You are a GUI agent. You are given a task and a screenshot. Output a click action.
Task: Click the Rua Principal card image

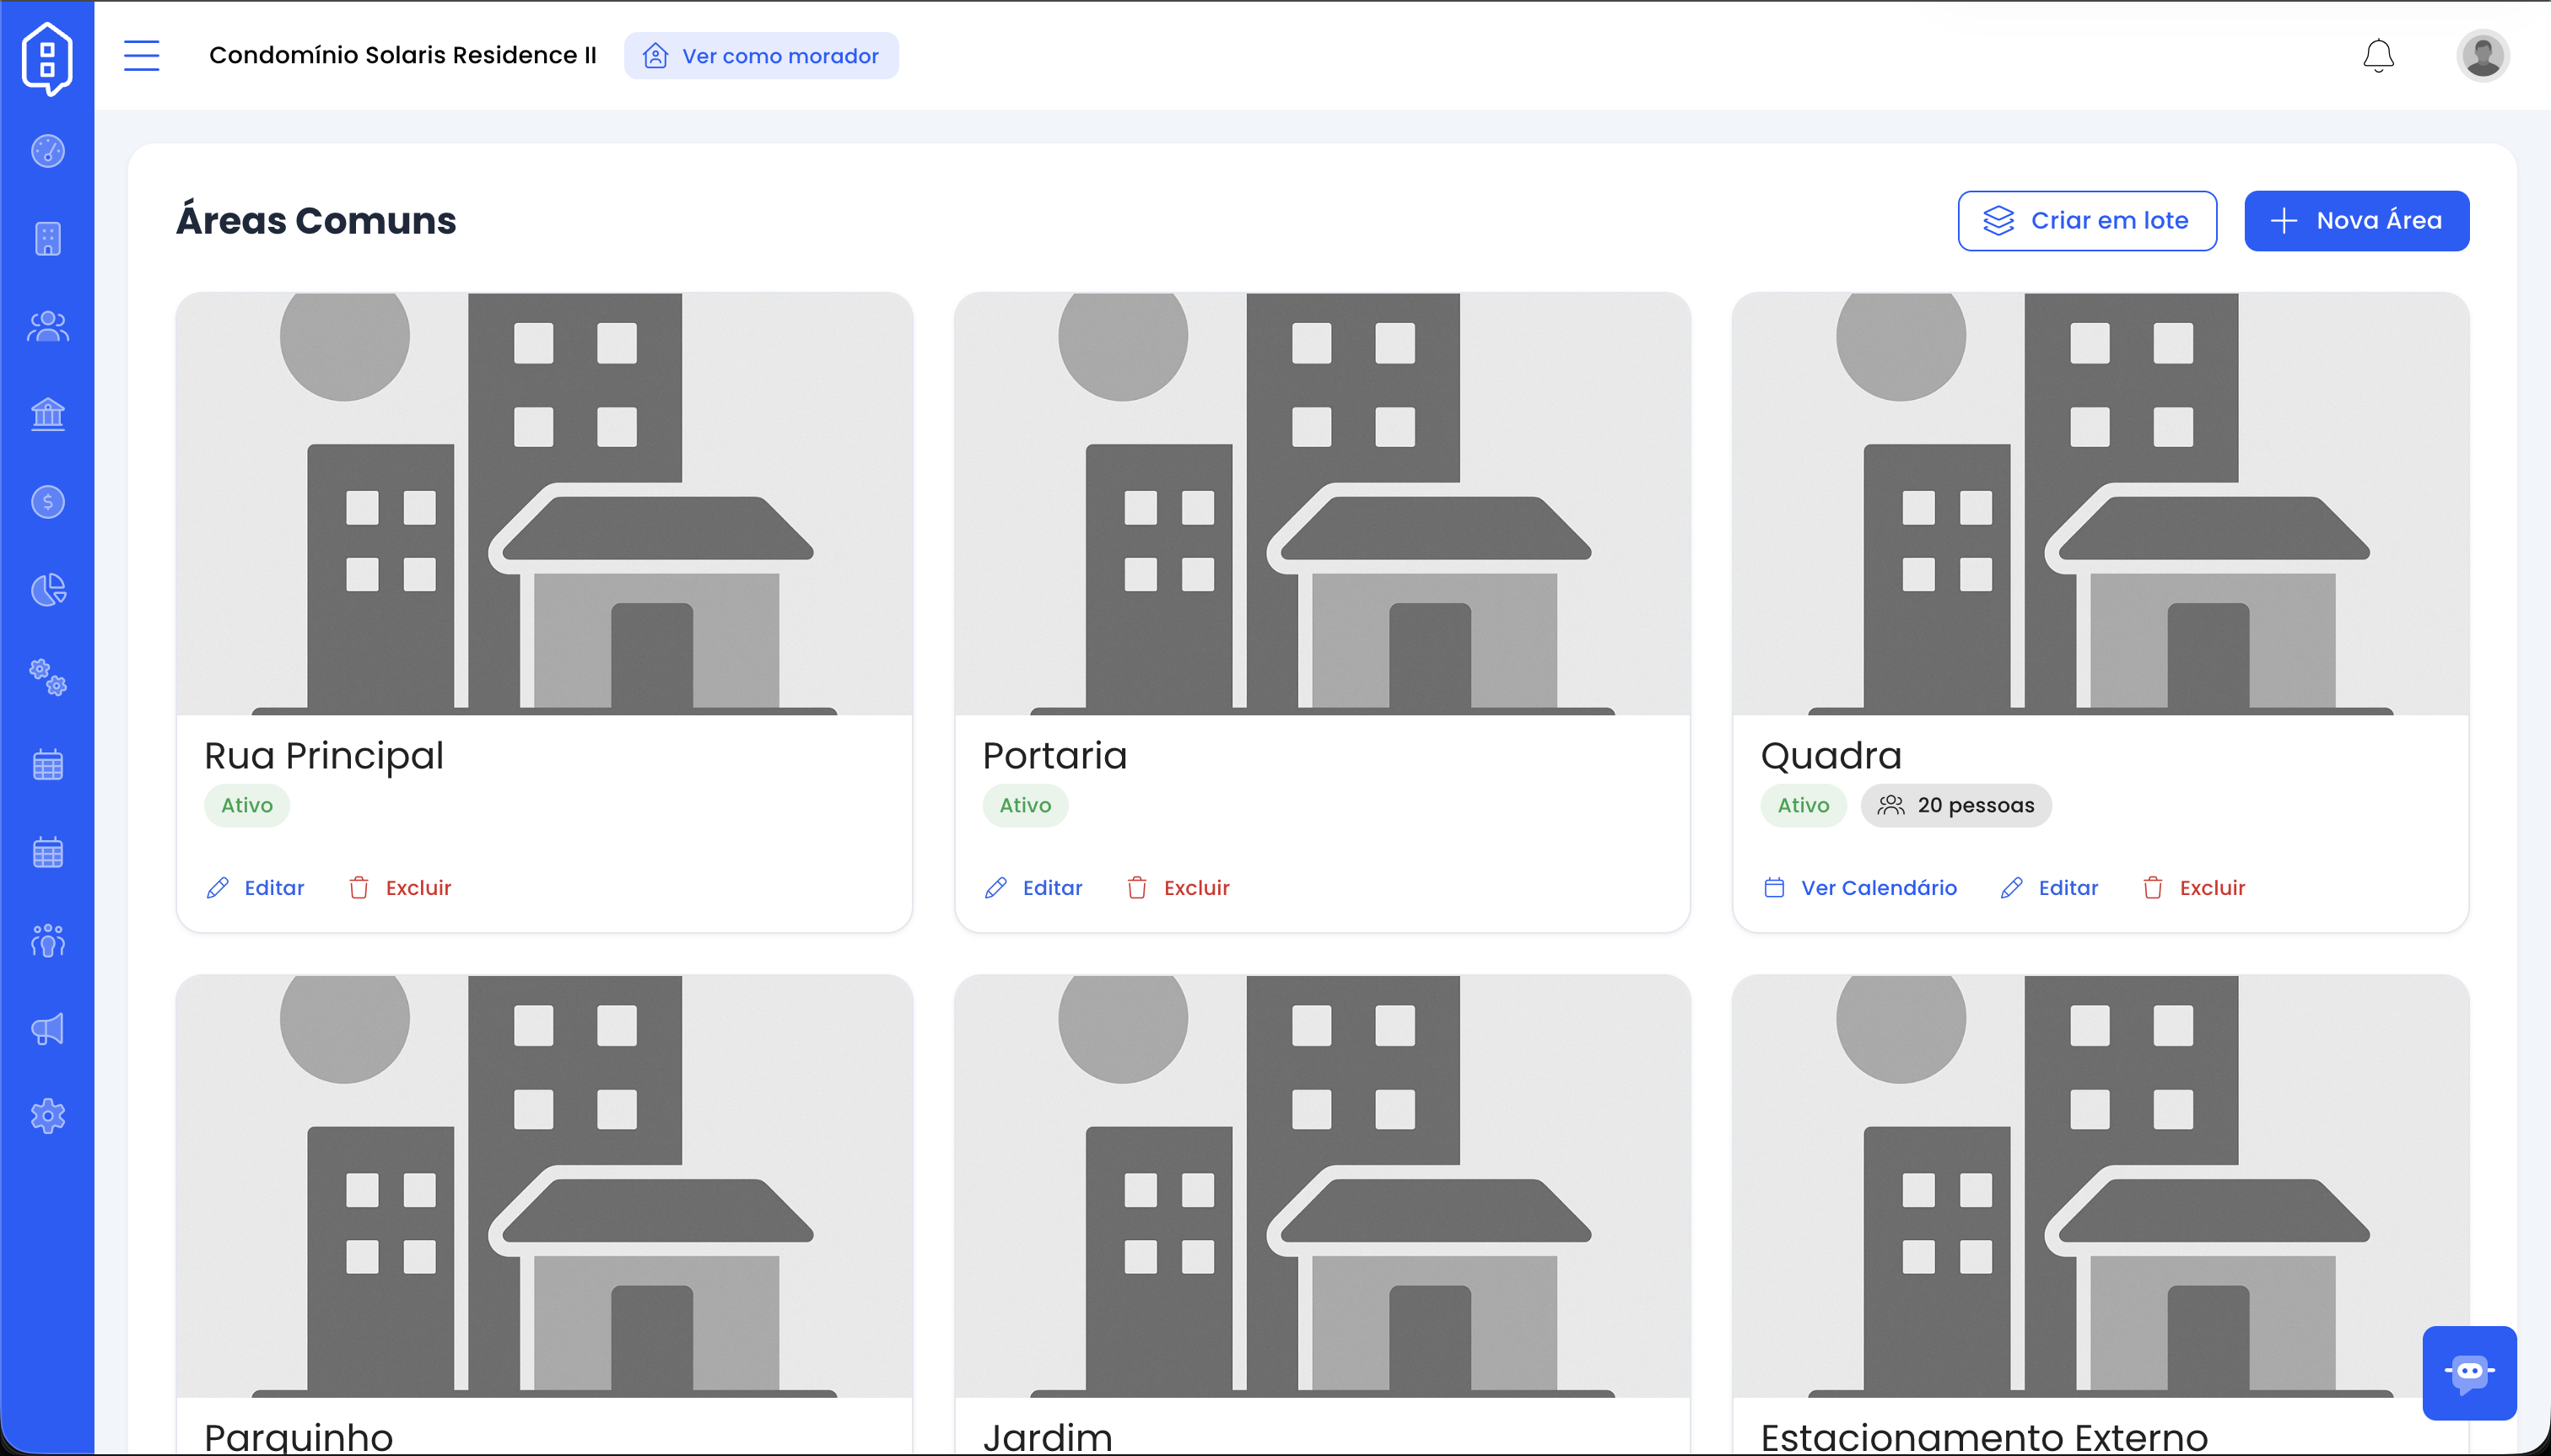pos(544,504)
